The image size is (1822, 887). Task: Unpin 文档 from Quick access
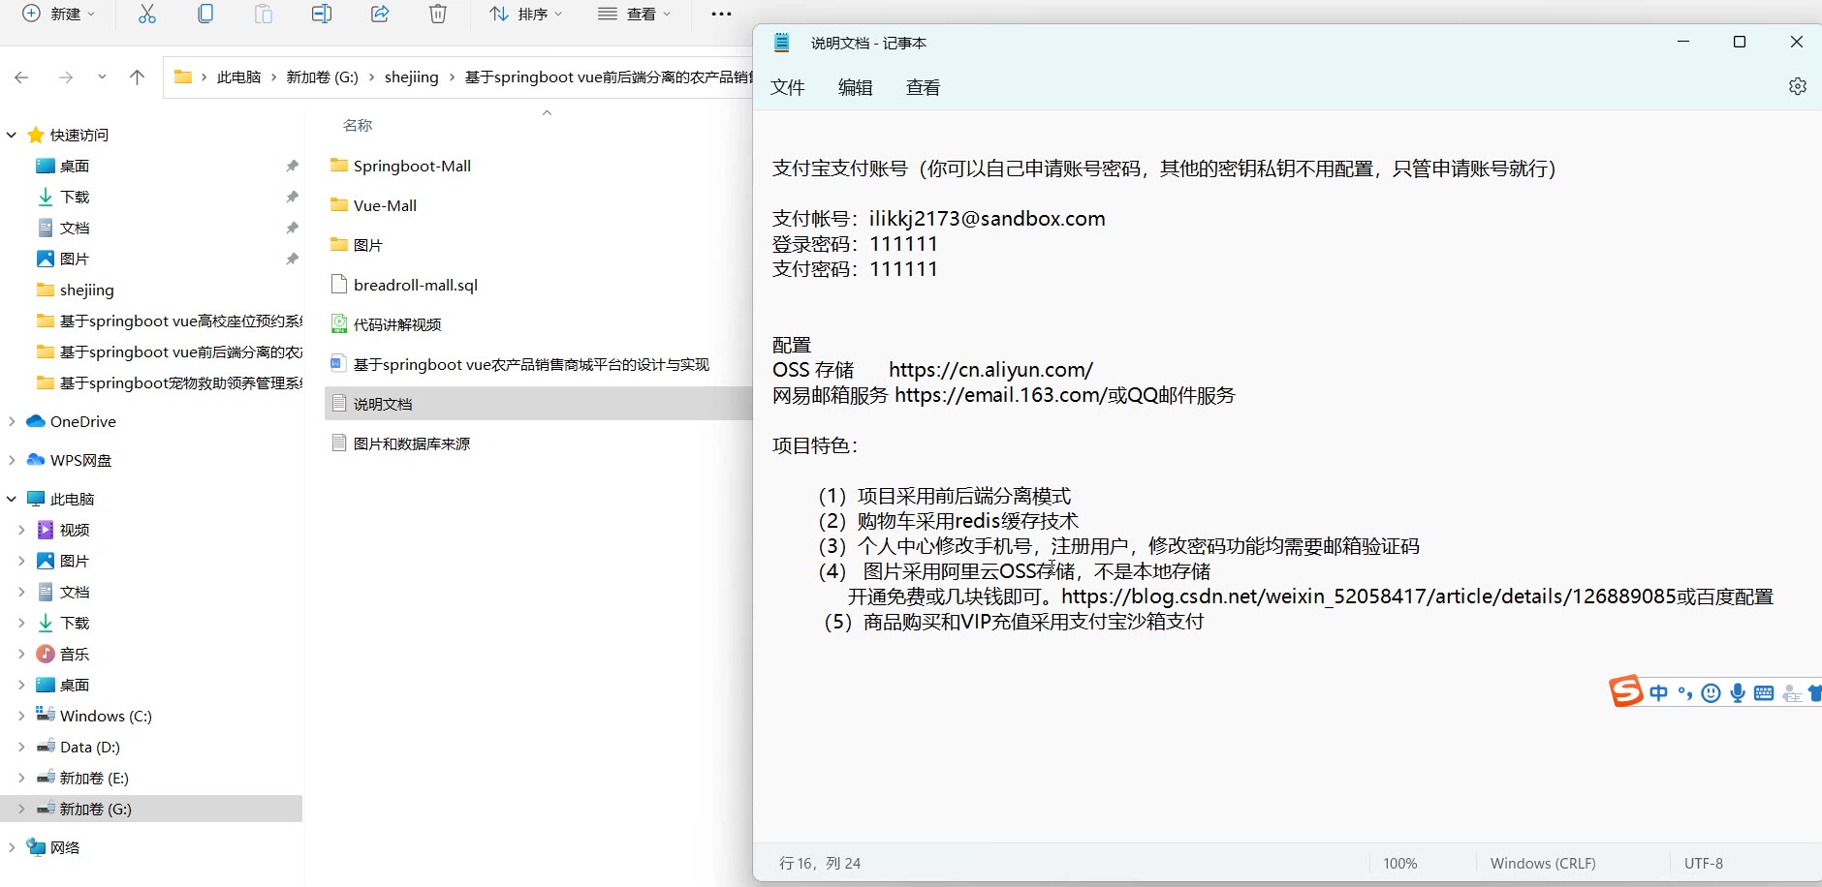coord(292,228)
